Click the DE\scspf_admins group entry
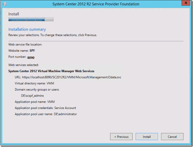Screen dimensions: 193x147 [35, 96]
